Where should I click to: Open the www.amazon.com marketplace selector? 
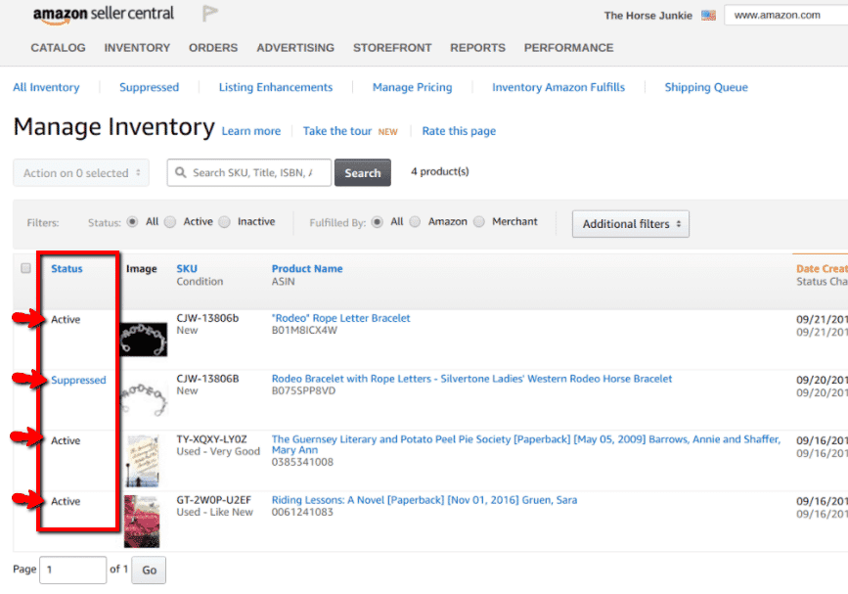[x=785, y=14]
